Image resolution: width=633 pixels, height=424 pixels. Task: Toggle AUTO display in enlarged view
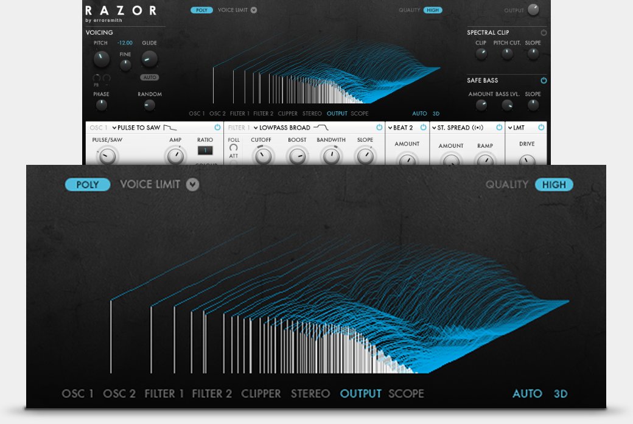[527, 394]
